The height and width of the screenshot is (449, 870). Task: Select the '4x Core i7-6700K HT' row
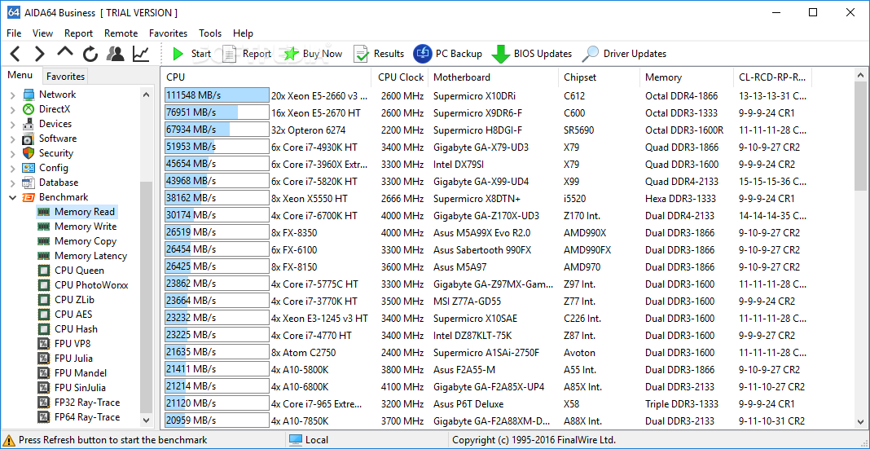point(488,215)
